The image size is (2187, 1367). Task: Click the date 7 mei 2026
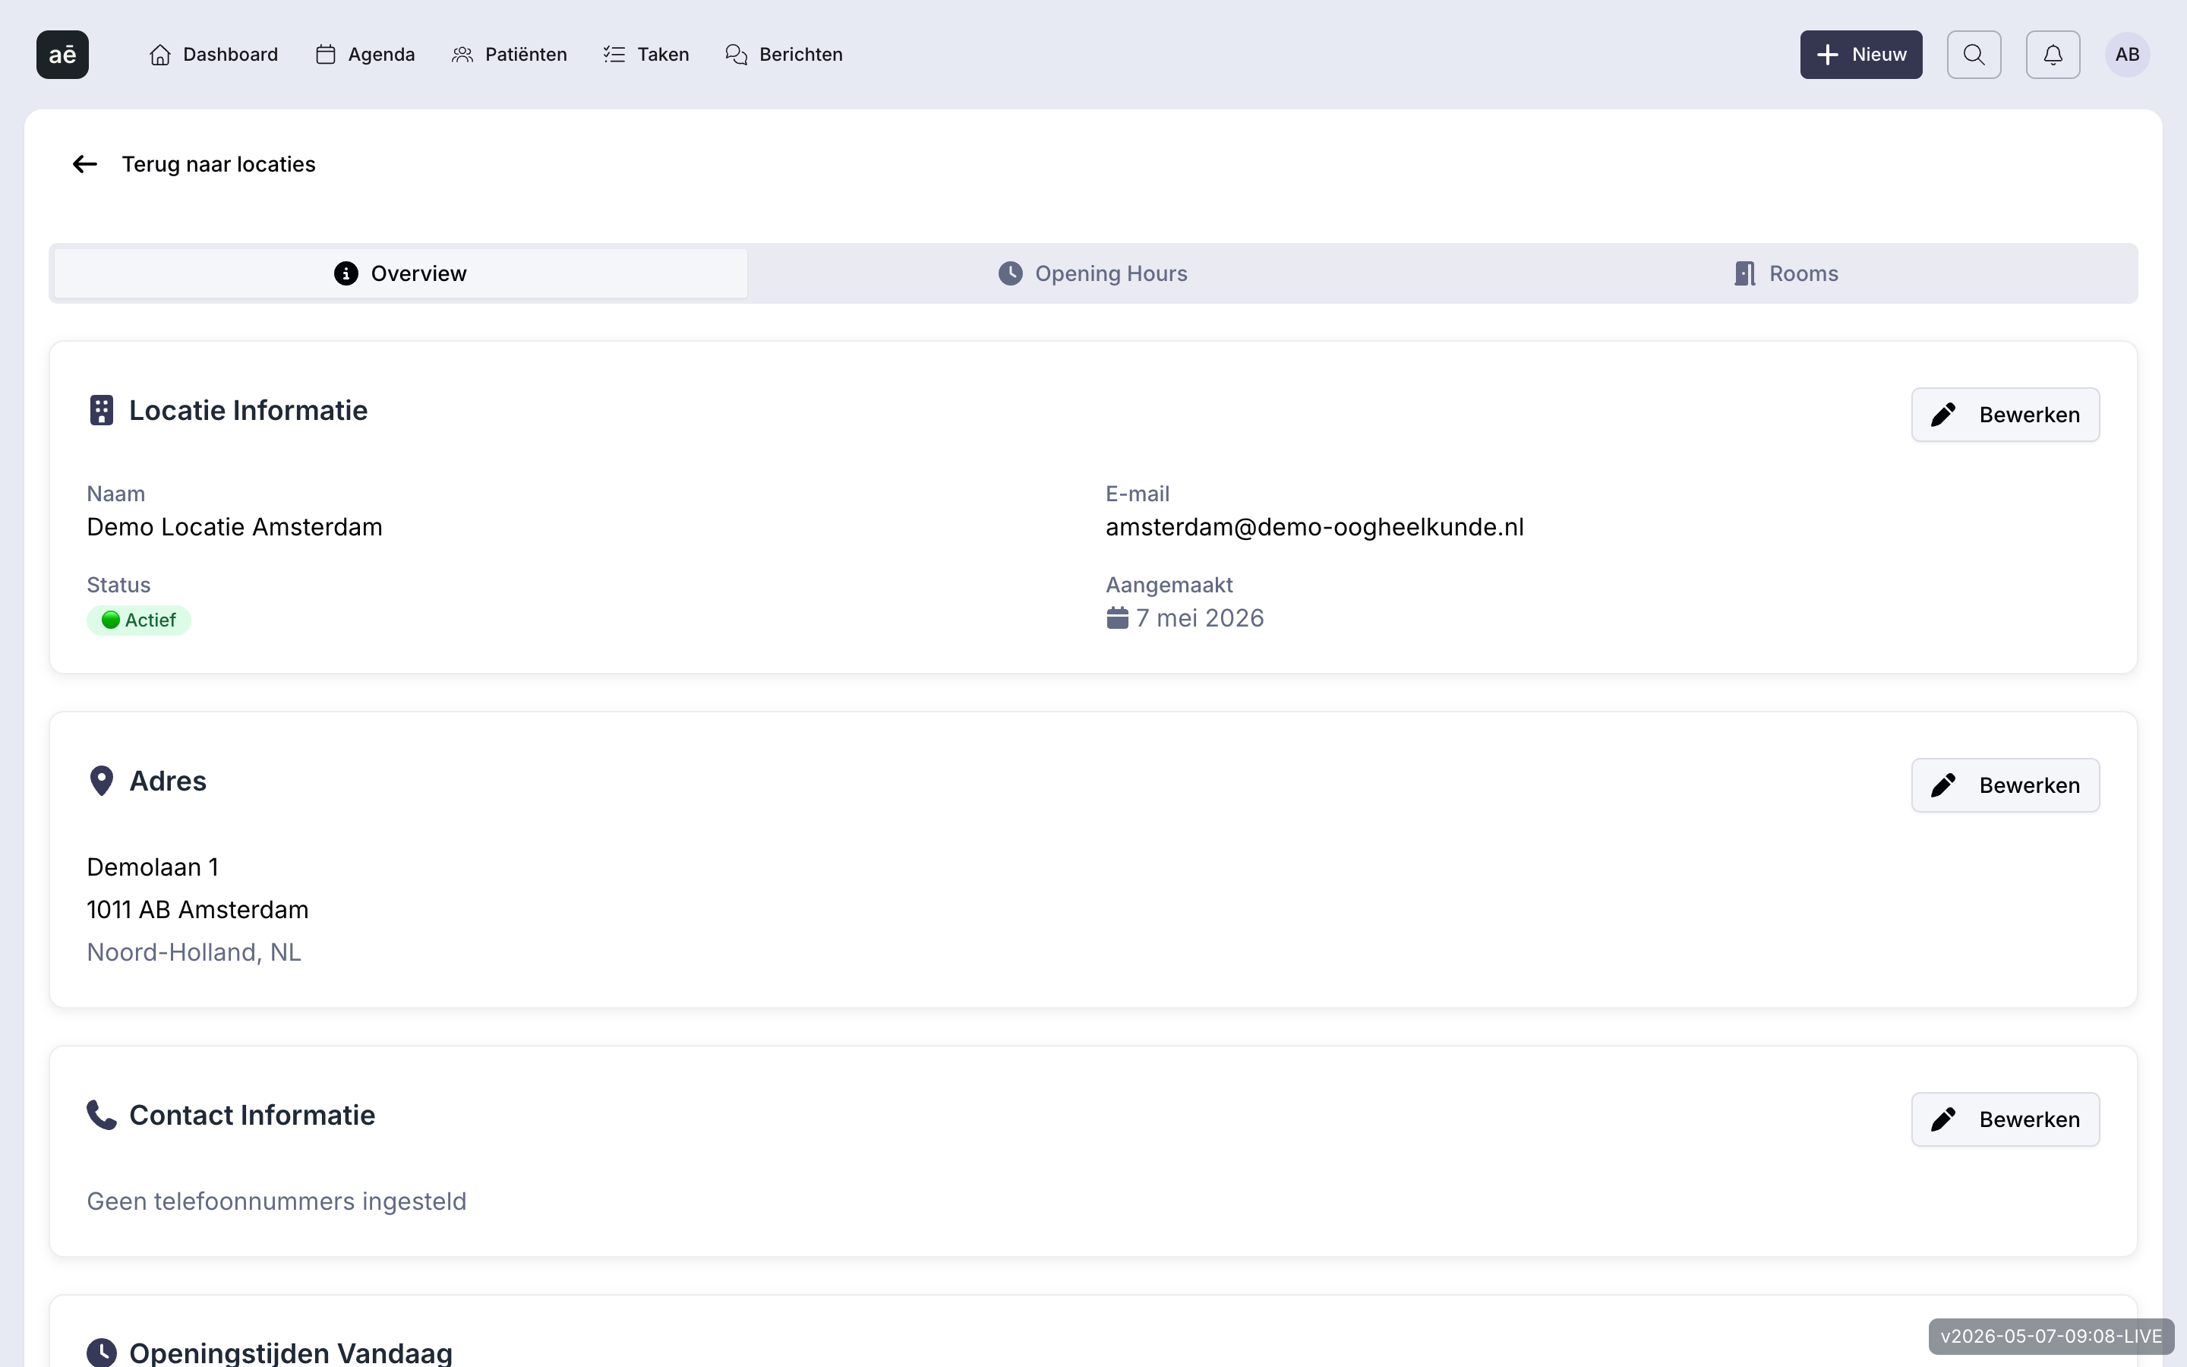[x=1199, y=618]
